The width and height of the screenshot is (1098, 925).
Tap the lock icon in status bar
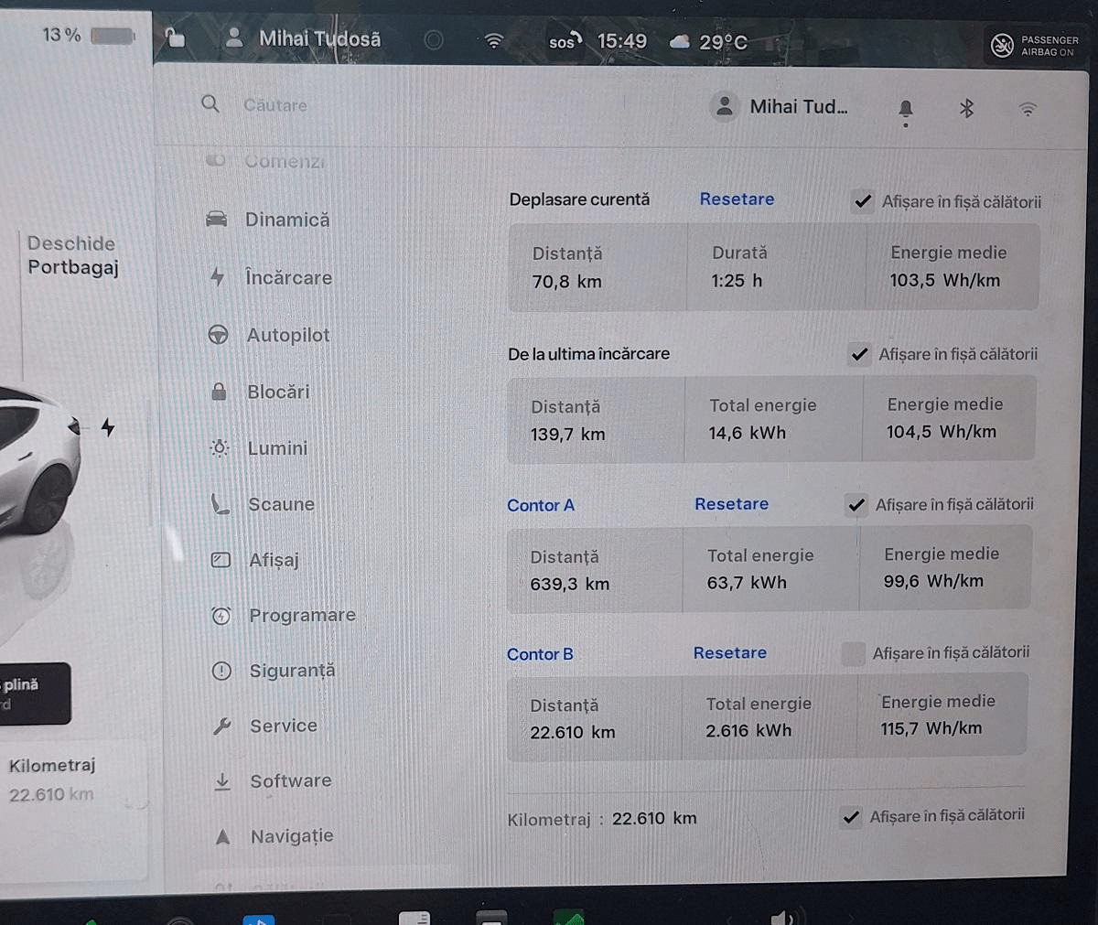pyautogui.click(x=175, y=38)
